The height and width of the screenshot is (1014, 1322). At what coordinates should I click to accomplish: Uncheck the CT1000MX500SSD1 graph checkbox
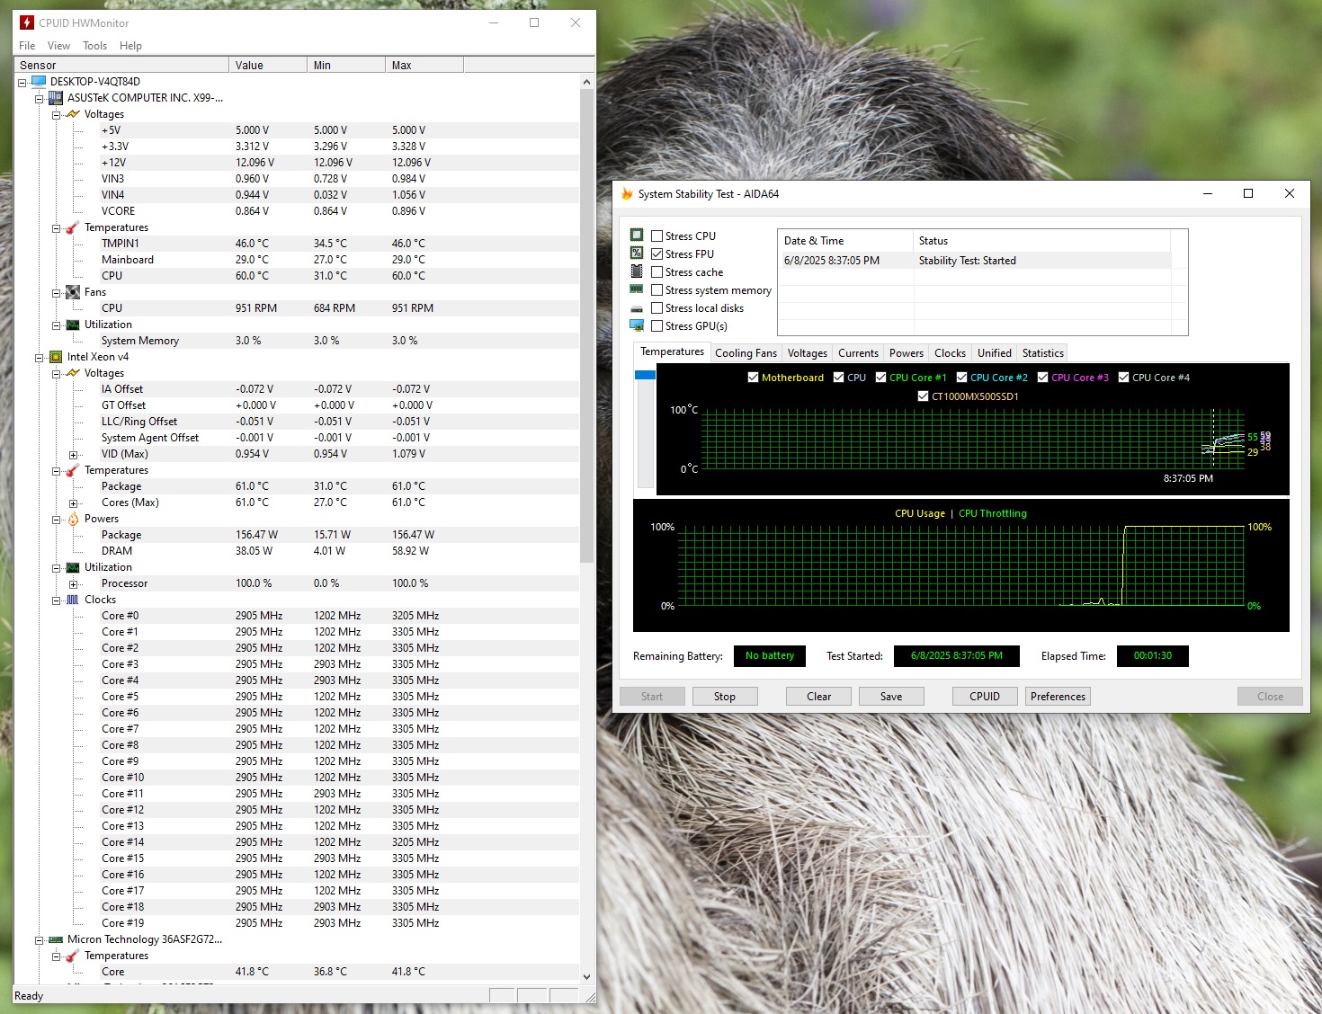tap(924, 396)
